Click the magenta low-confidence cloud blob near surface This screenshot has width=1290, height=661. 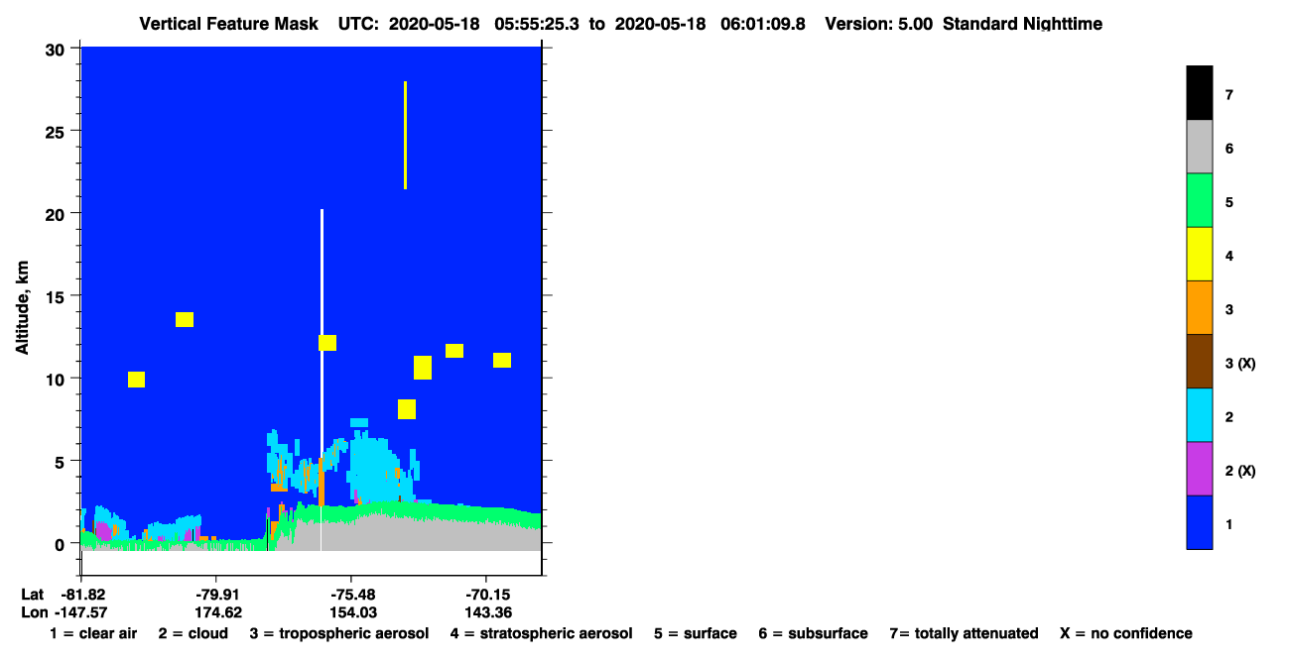tap(102, 530)
